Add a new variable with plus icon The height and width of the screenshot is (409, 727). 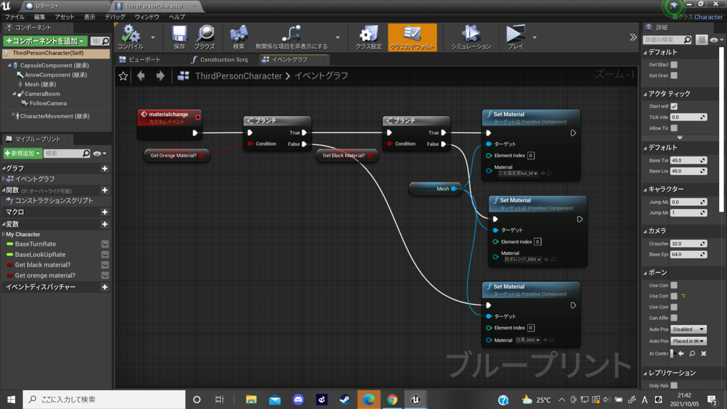105,224
